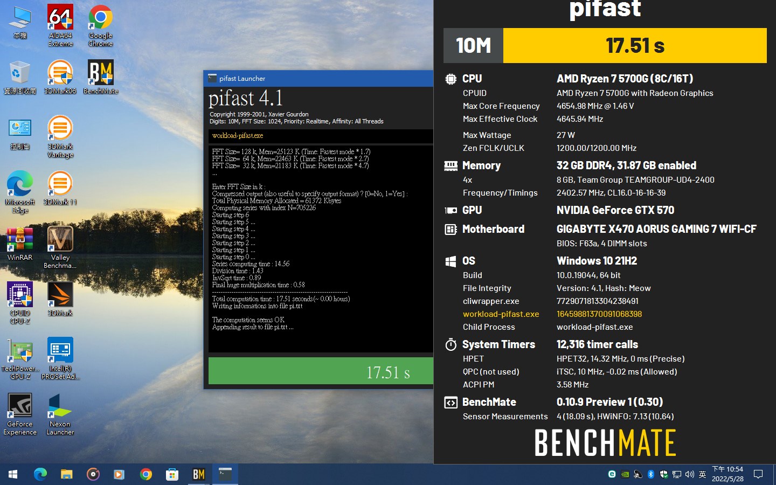Switch to BenchMate via the taskbar BM icon
776x485 pixels.
[x=198, y=474]
